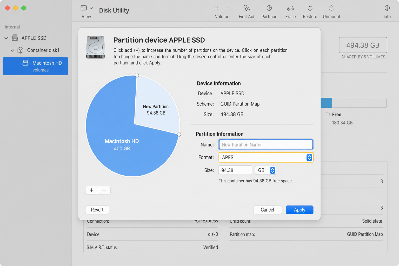Viewport: 399px width, 266px height.
Task: Click the GUID Partition Map scheme value
Action: click(x=240, y=104)
